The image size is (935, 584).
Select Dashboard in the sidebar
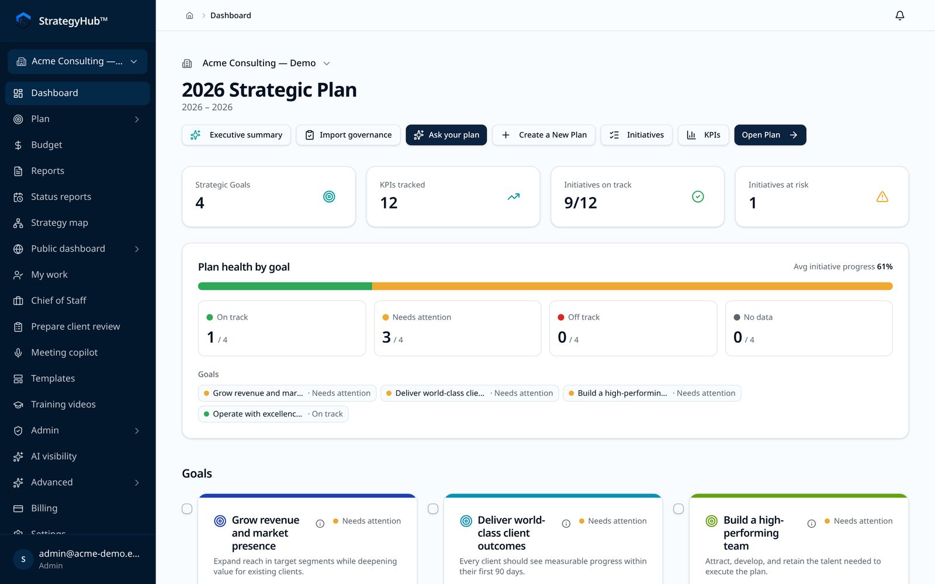pos(77,93)
